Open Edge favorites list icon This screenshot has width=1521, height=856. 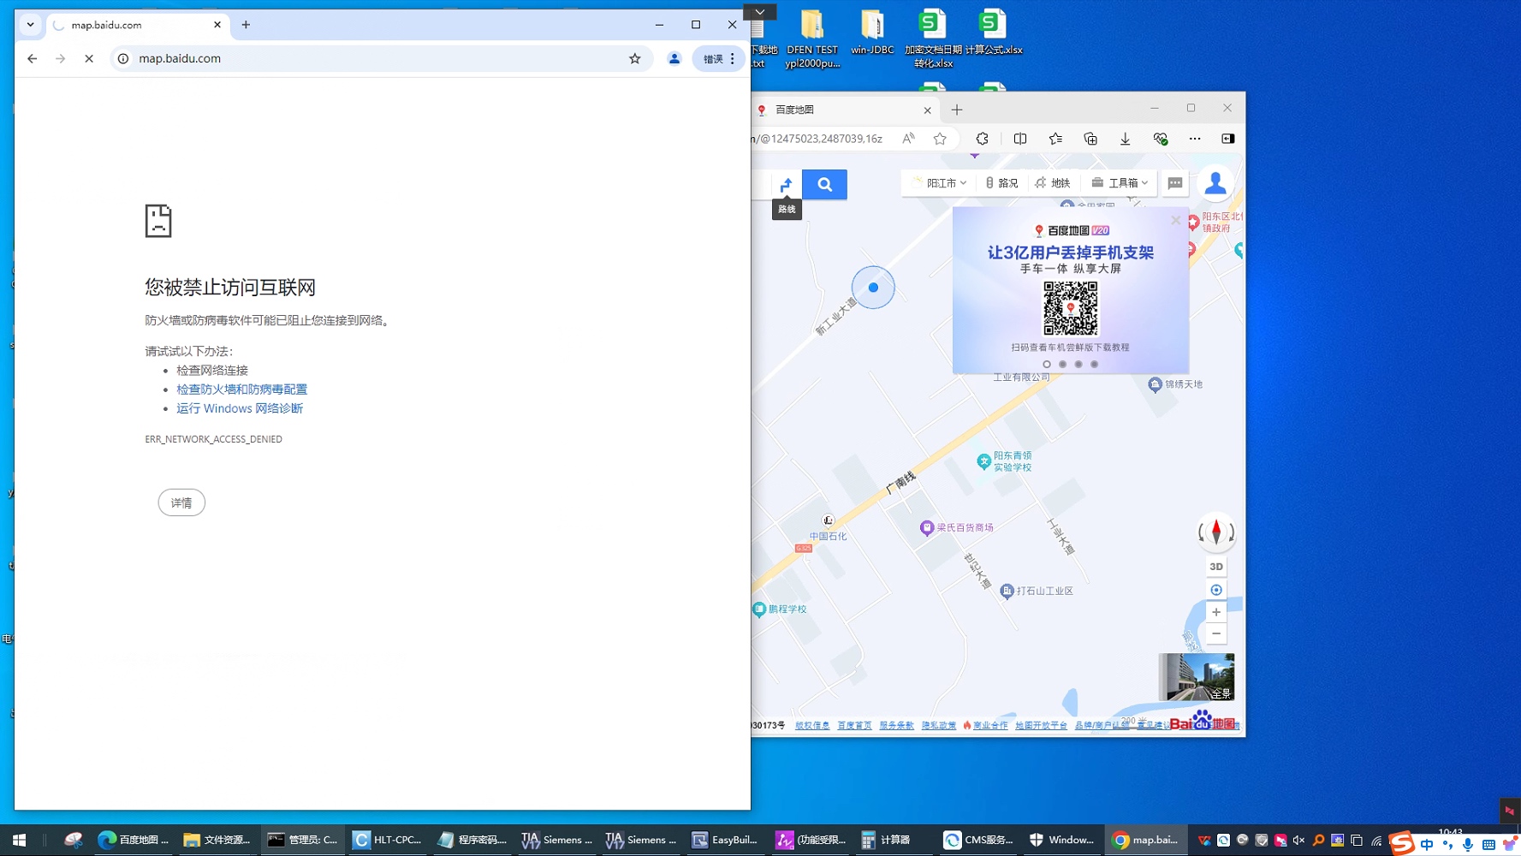pos(1055,139)
